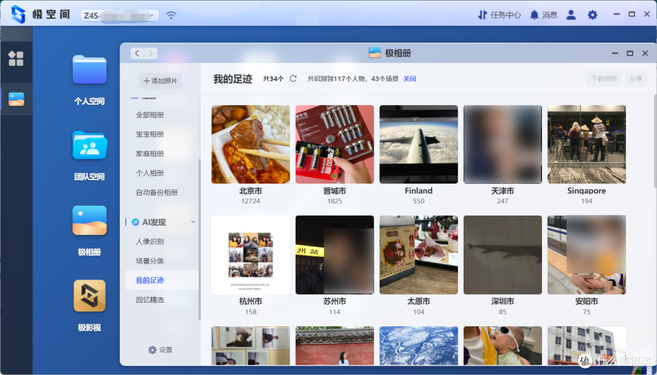Select 全部相册 in sidebar
The image size is (657, 375).
coord(150,114)
